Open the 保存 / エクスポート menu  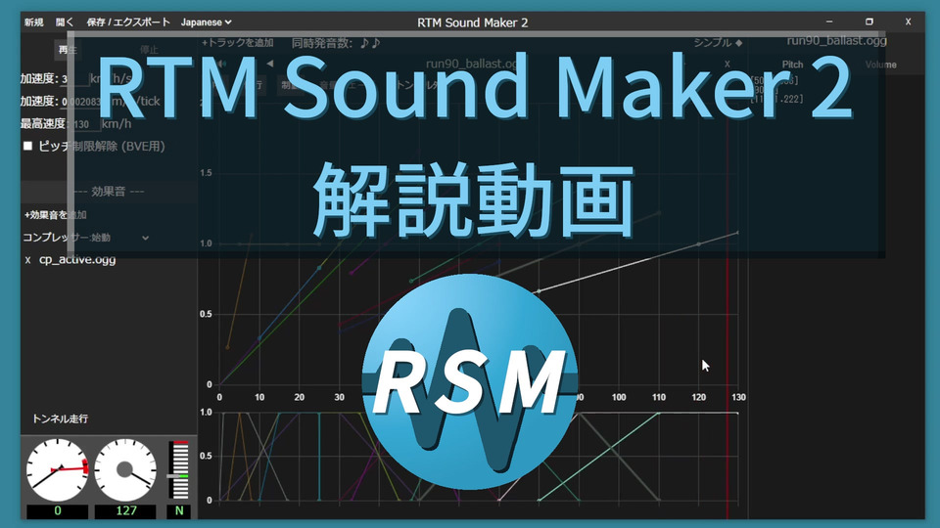click(x=128, y=22)
